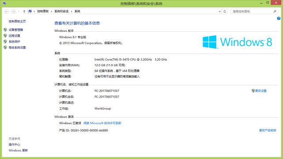This screenshot has width=283, height=159.
Task: Open 控制面板主页 link
Action: pyautogui.click(x=17, y=21)
